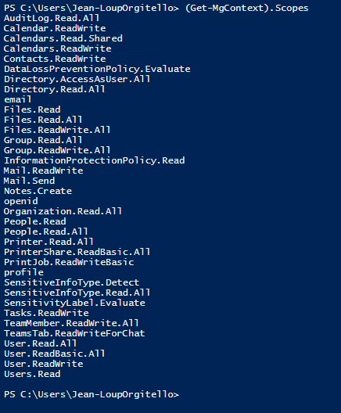Viewport: 341px width, 413px height.
Task: Click the openid scope entry
Action: pos(21,201)
